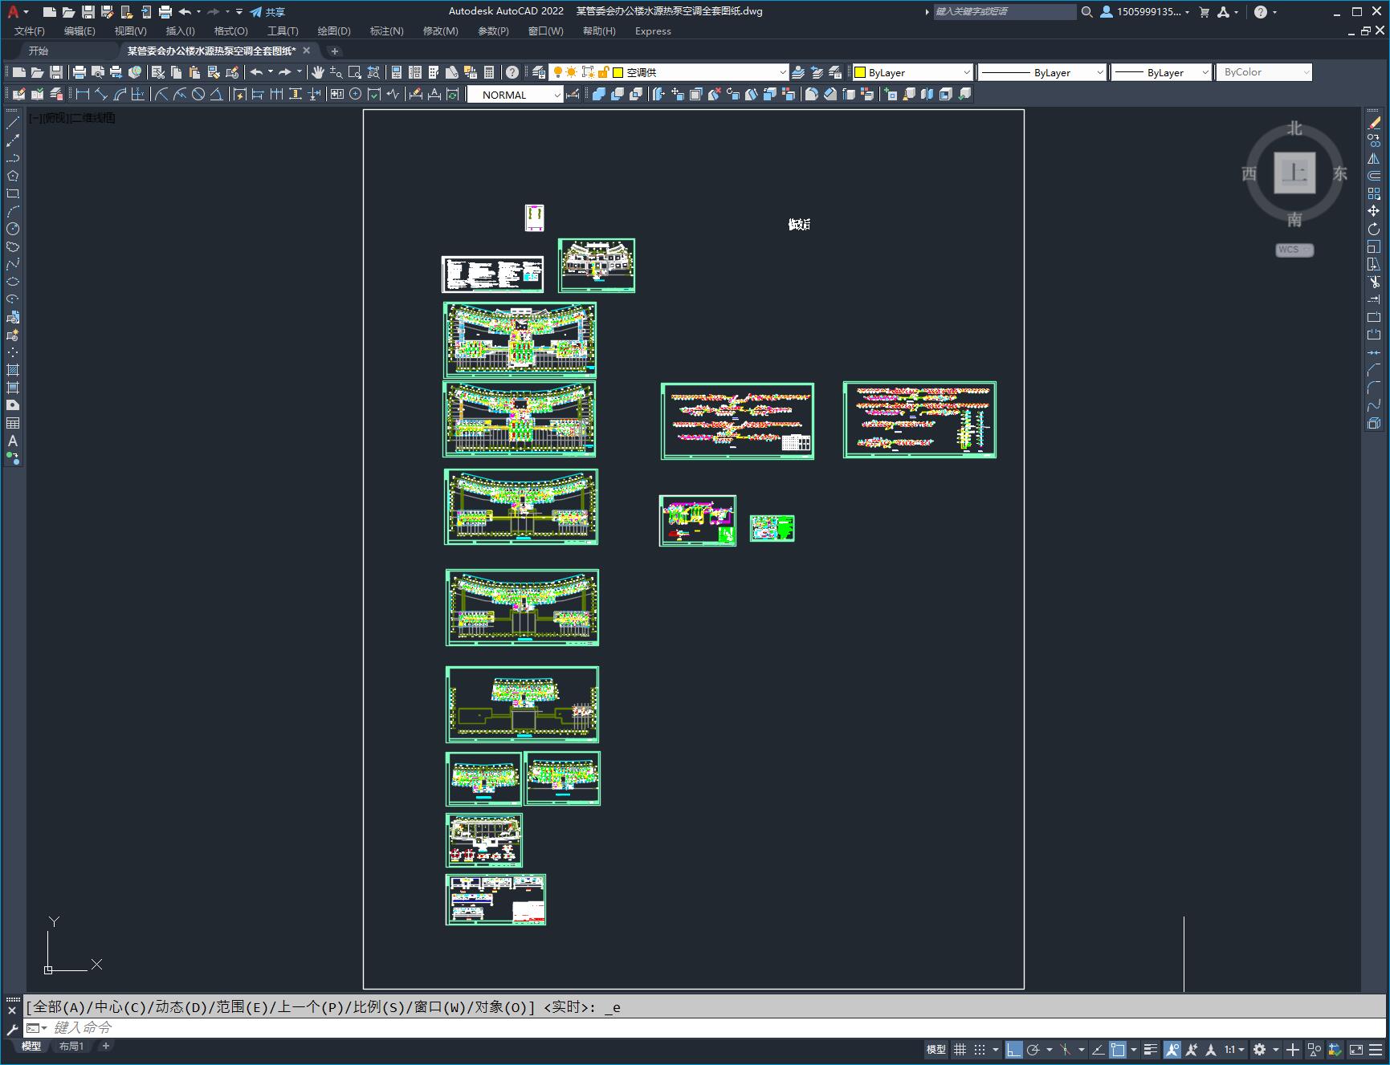The width and height of the screenshot is (1390, 1065).
Task: Toggle snap mode in status bar
Action: [980, 1050]
